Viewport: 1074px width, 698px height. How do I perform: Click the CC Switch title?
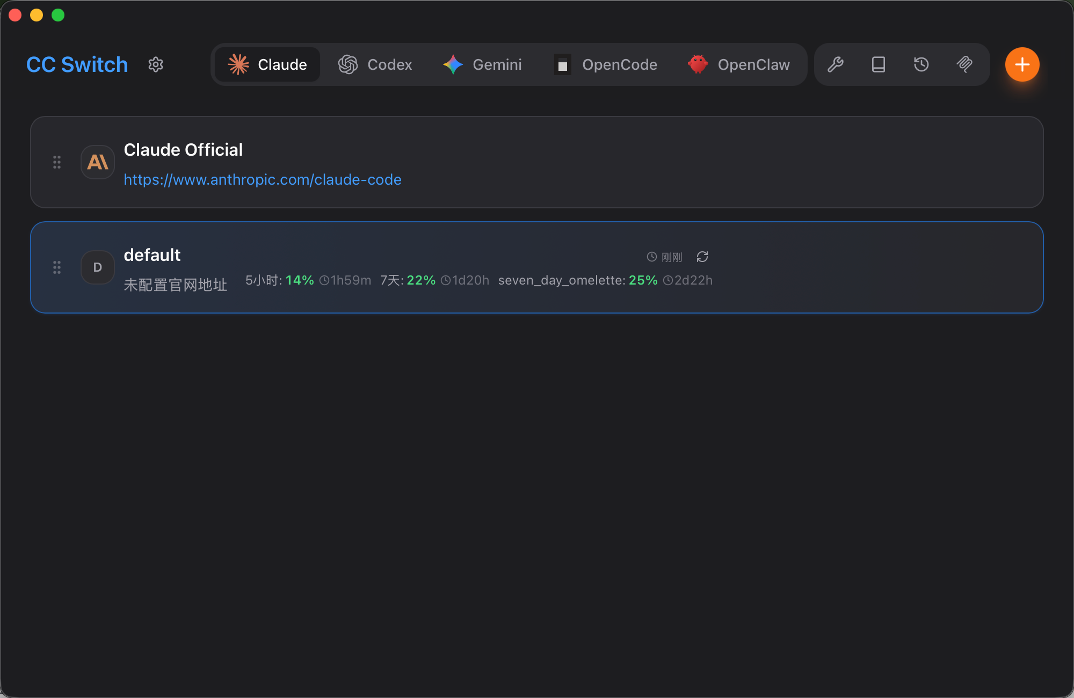77,64
